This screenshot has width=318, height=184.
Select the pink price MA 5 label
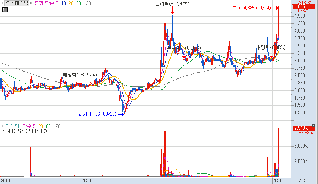point(57,3)
